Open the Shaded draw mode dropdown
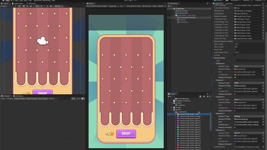 [8, 6]
